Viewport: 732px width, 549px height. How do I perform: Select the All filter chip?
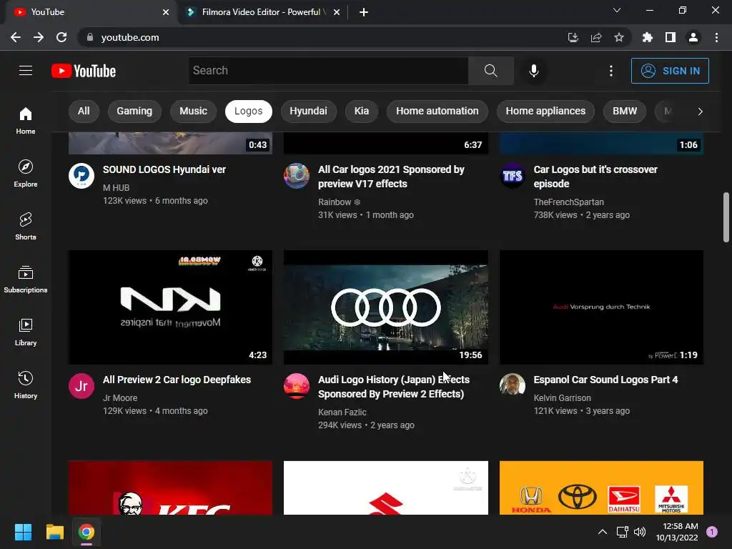pos(84,111)
